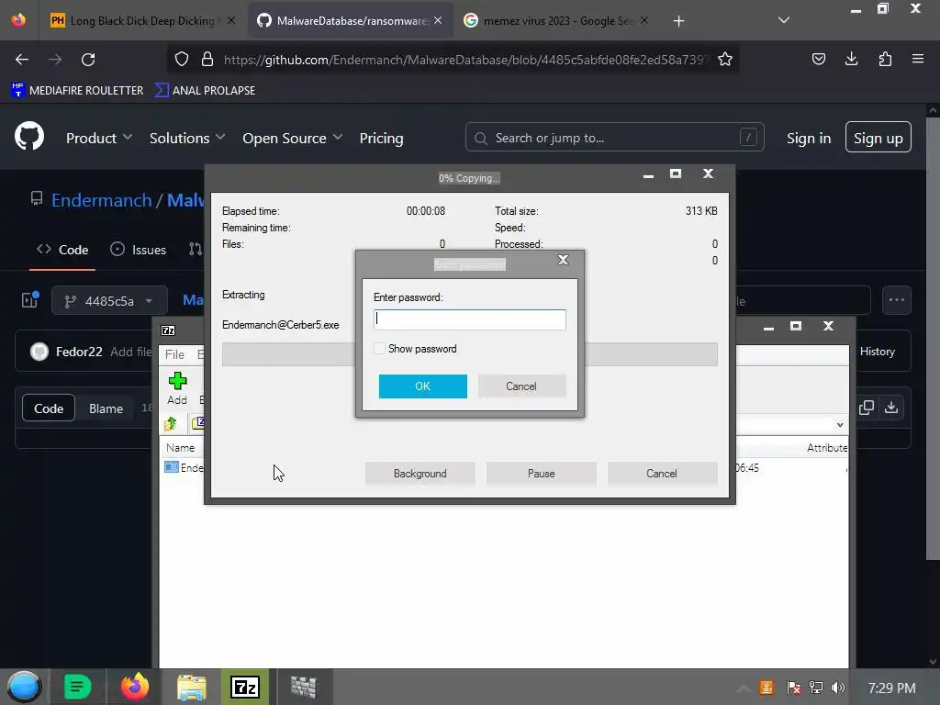Screen dimensions: 940x705
Task: Click the 7z window title icon
Action: click(x=168, y=330)
